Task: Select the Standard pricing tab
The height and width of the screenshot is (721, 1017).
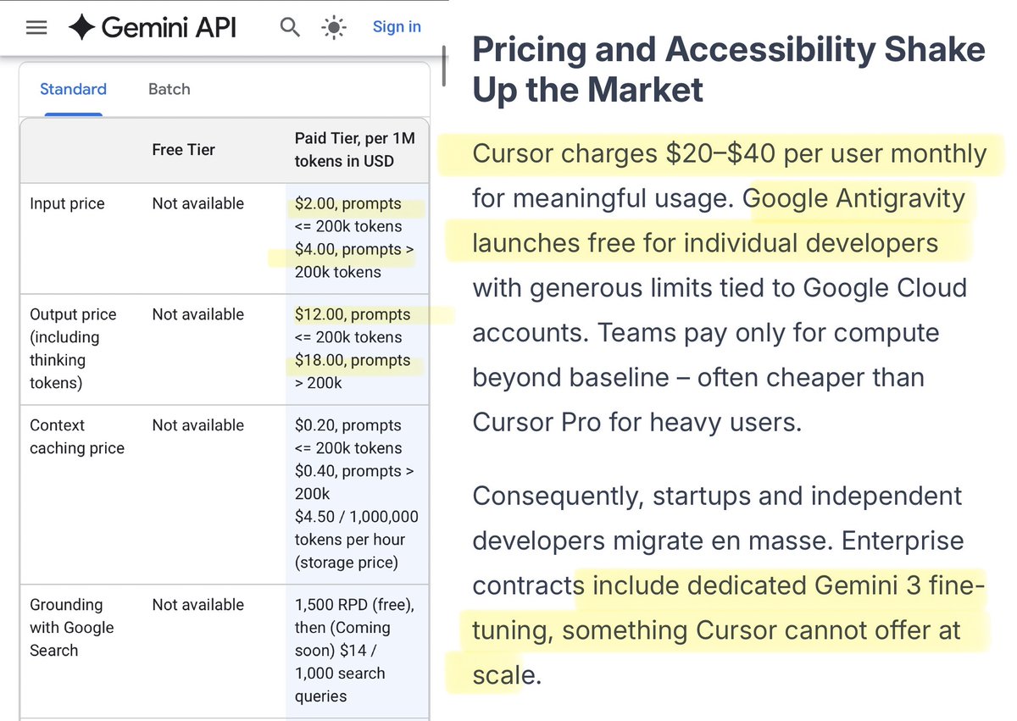Action: [x=73, y=89]
